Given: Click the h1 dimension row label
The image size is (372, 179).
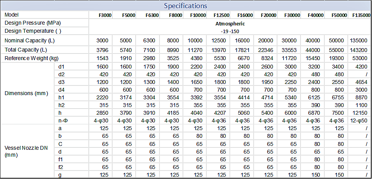Looking at the screenshot, I should (61, 98).
